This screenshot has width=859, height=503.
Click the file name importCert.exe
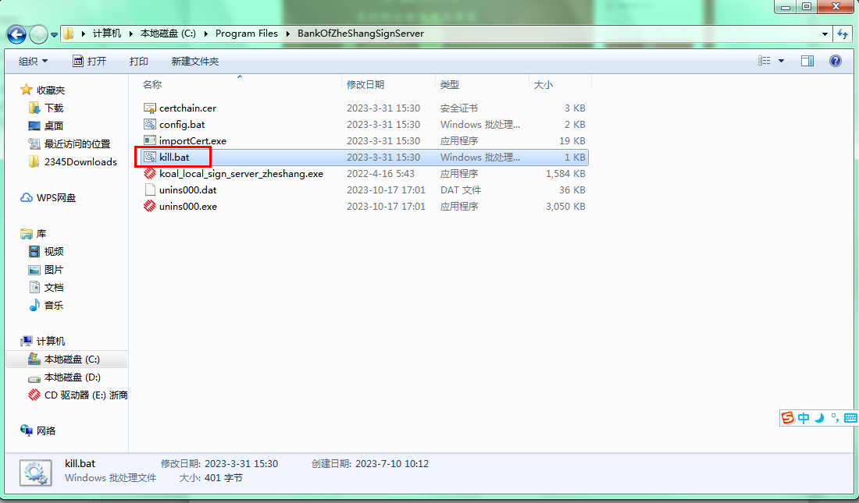(193, 140)
